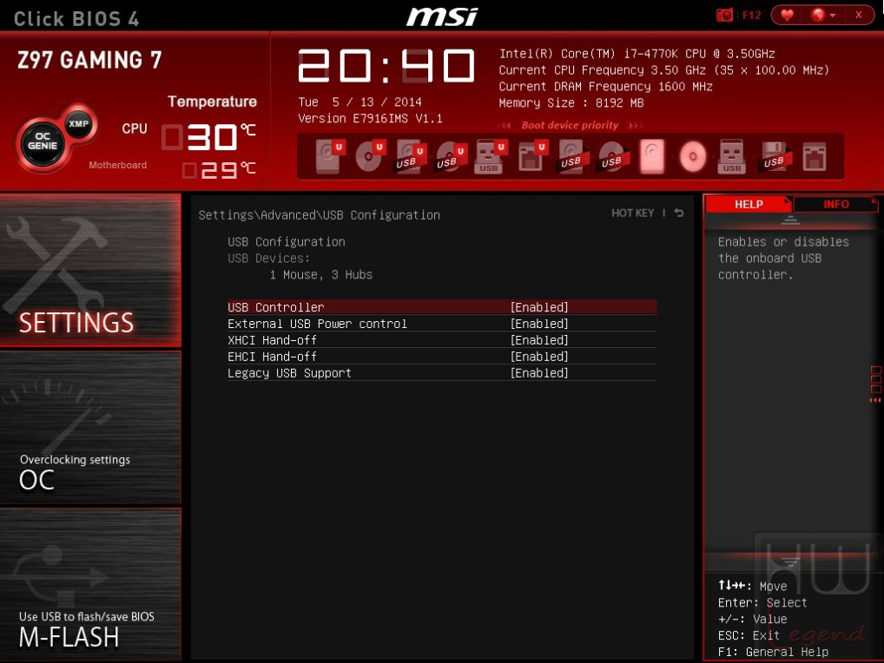Viewport: 884px width, 663px height.
Task: Select the last network boot device icon
Action: 815,156
